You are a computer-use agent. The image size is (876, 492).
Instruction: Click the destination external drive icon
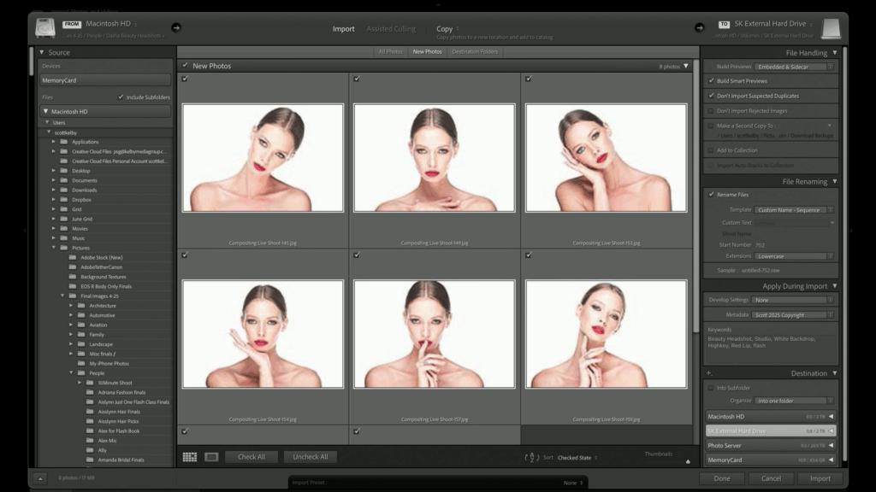click(831, 28)
